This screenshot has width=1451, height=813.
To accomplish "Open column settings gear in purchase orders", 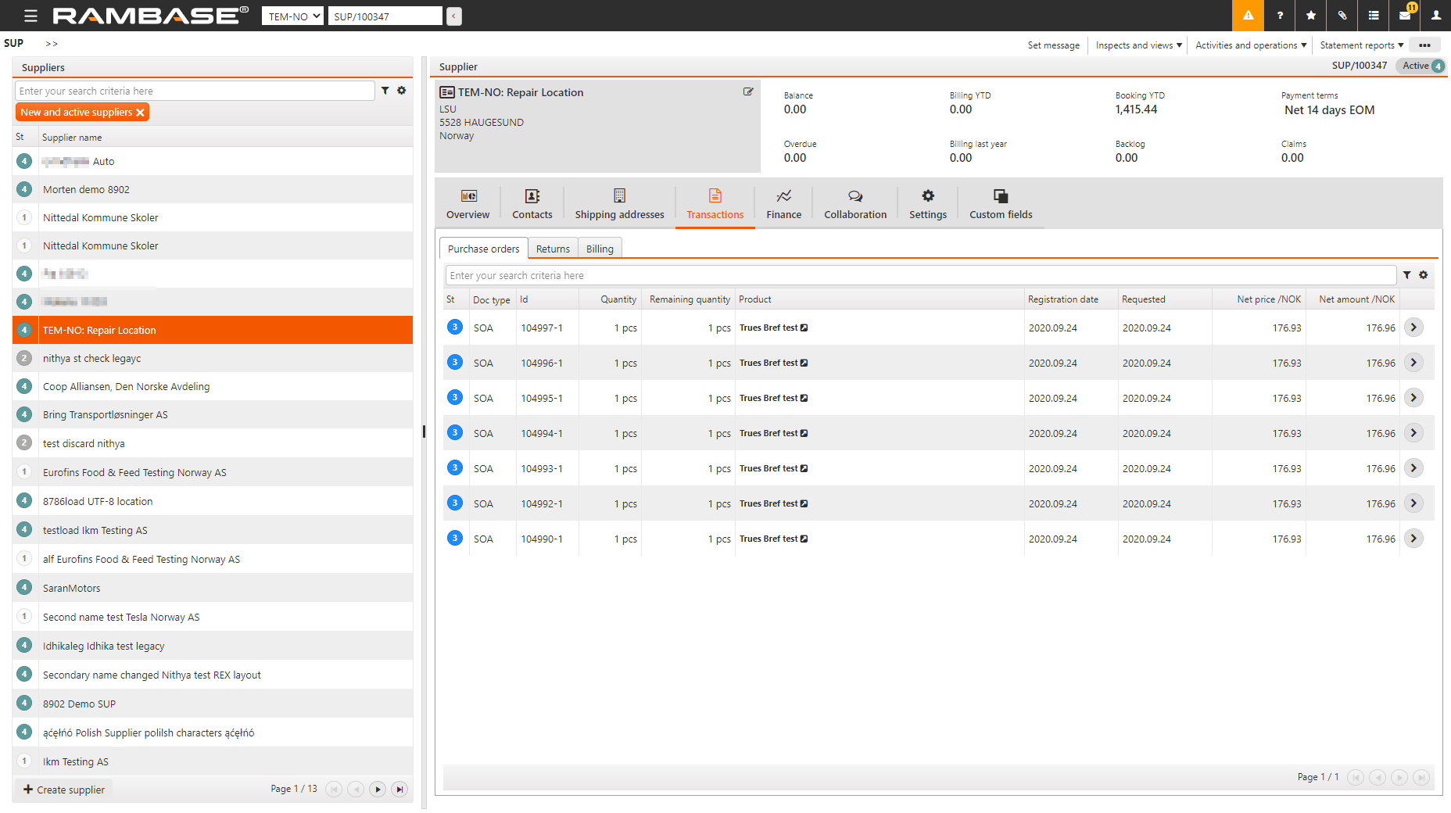I will click(1424, 275).
